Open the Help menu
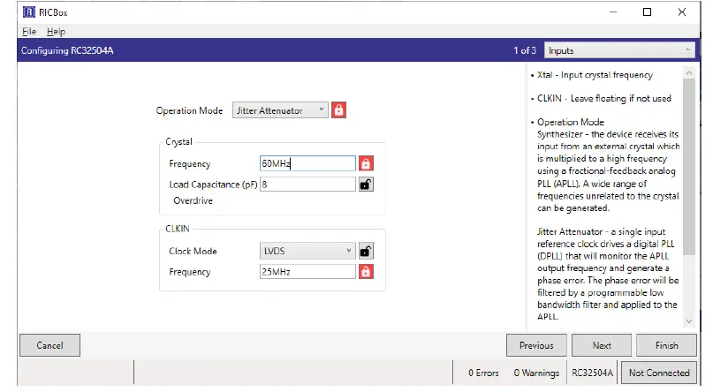 pyautogui.click(x=56, y=32)
